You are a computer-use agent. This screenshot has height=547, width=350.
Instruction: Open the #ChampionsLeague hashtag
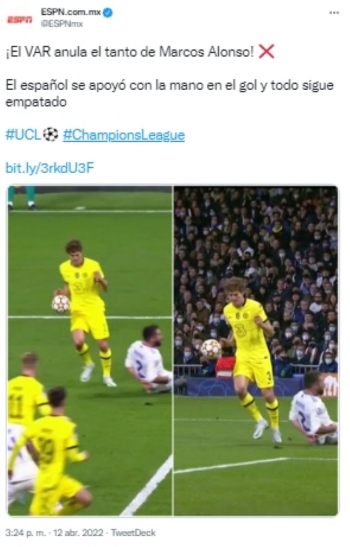click(124, 135)
